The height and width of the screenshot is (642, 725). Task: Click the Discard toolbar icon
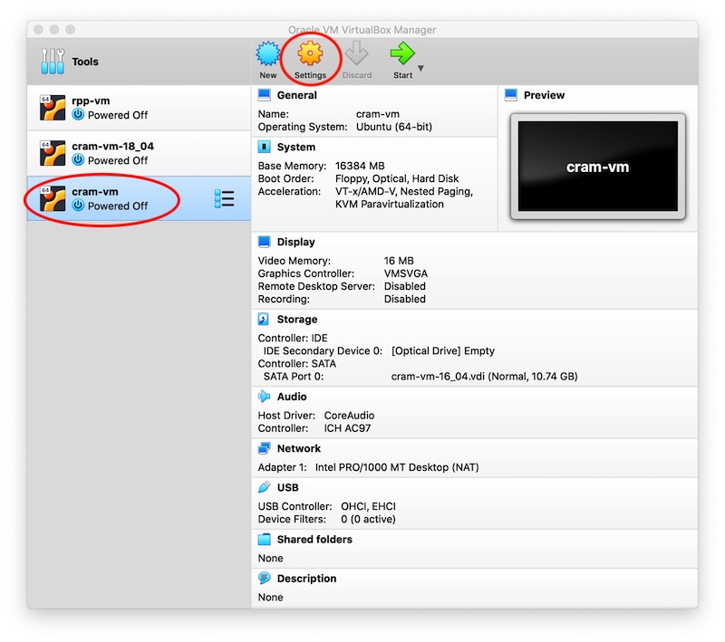[x=356, y=56]
